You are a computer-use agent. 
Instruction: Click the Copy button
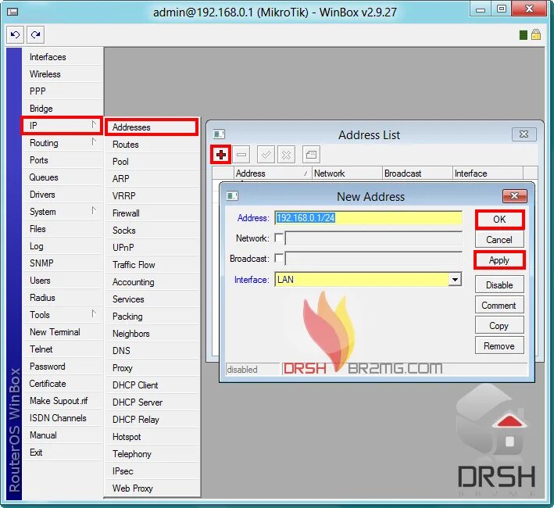coord(499,326)
